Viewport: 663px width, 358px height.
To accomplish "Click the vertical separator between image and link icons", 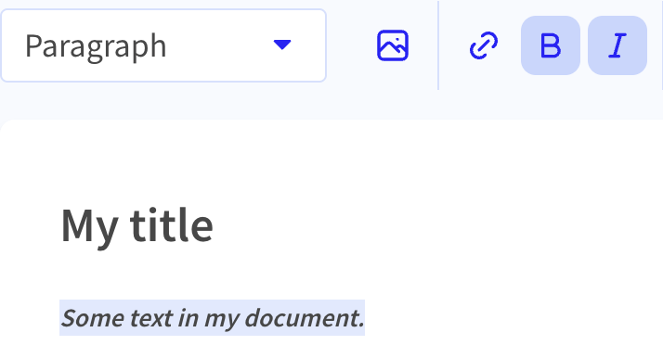I will point(438,45).
